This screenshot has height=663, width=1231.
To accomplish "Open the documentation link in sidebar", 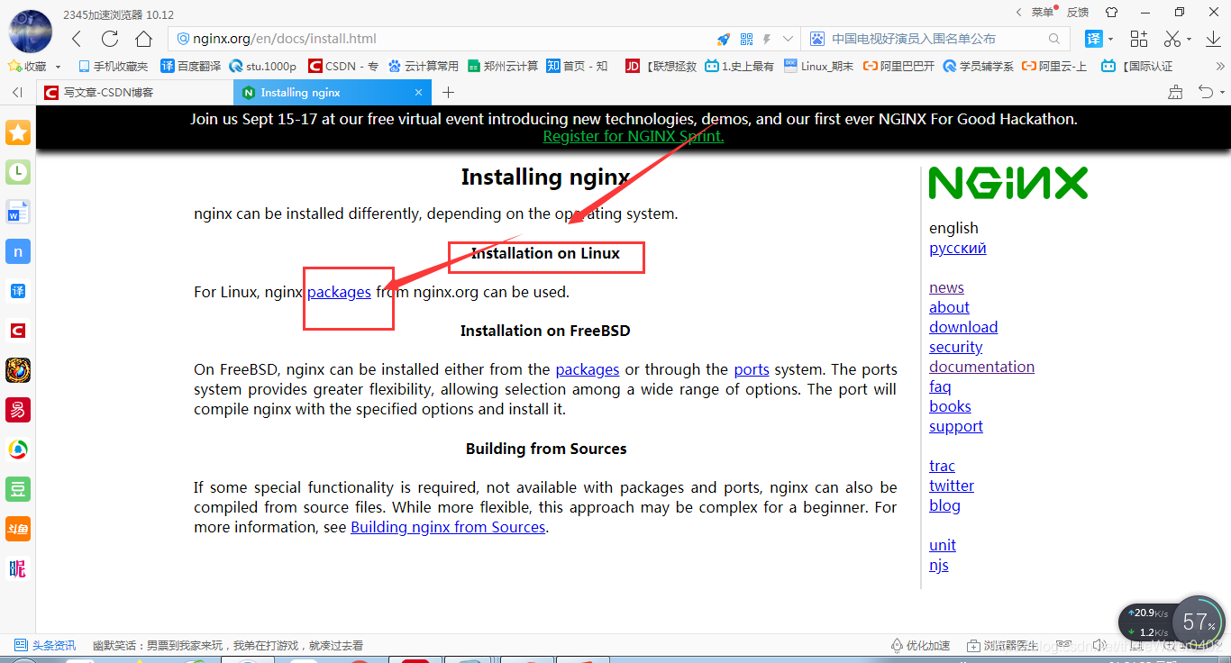I will click(x=982, y=367).
